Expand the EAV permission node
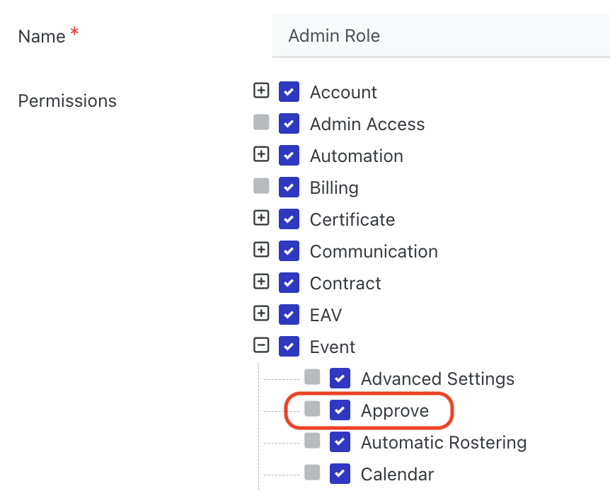 pos(261,313)
